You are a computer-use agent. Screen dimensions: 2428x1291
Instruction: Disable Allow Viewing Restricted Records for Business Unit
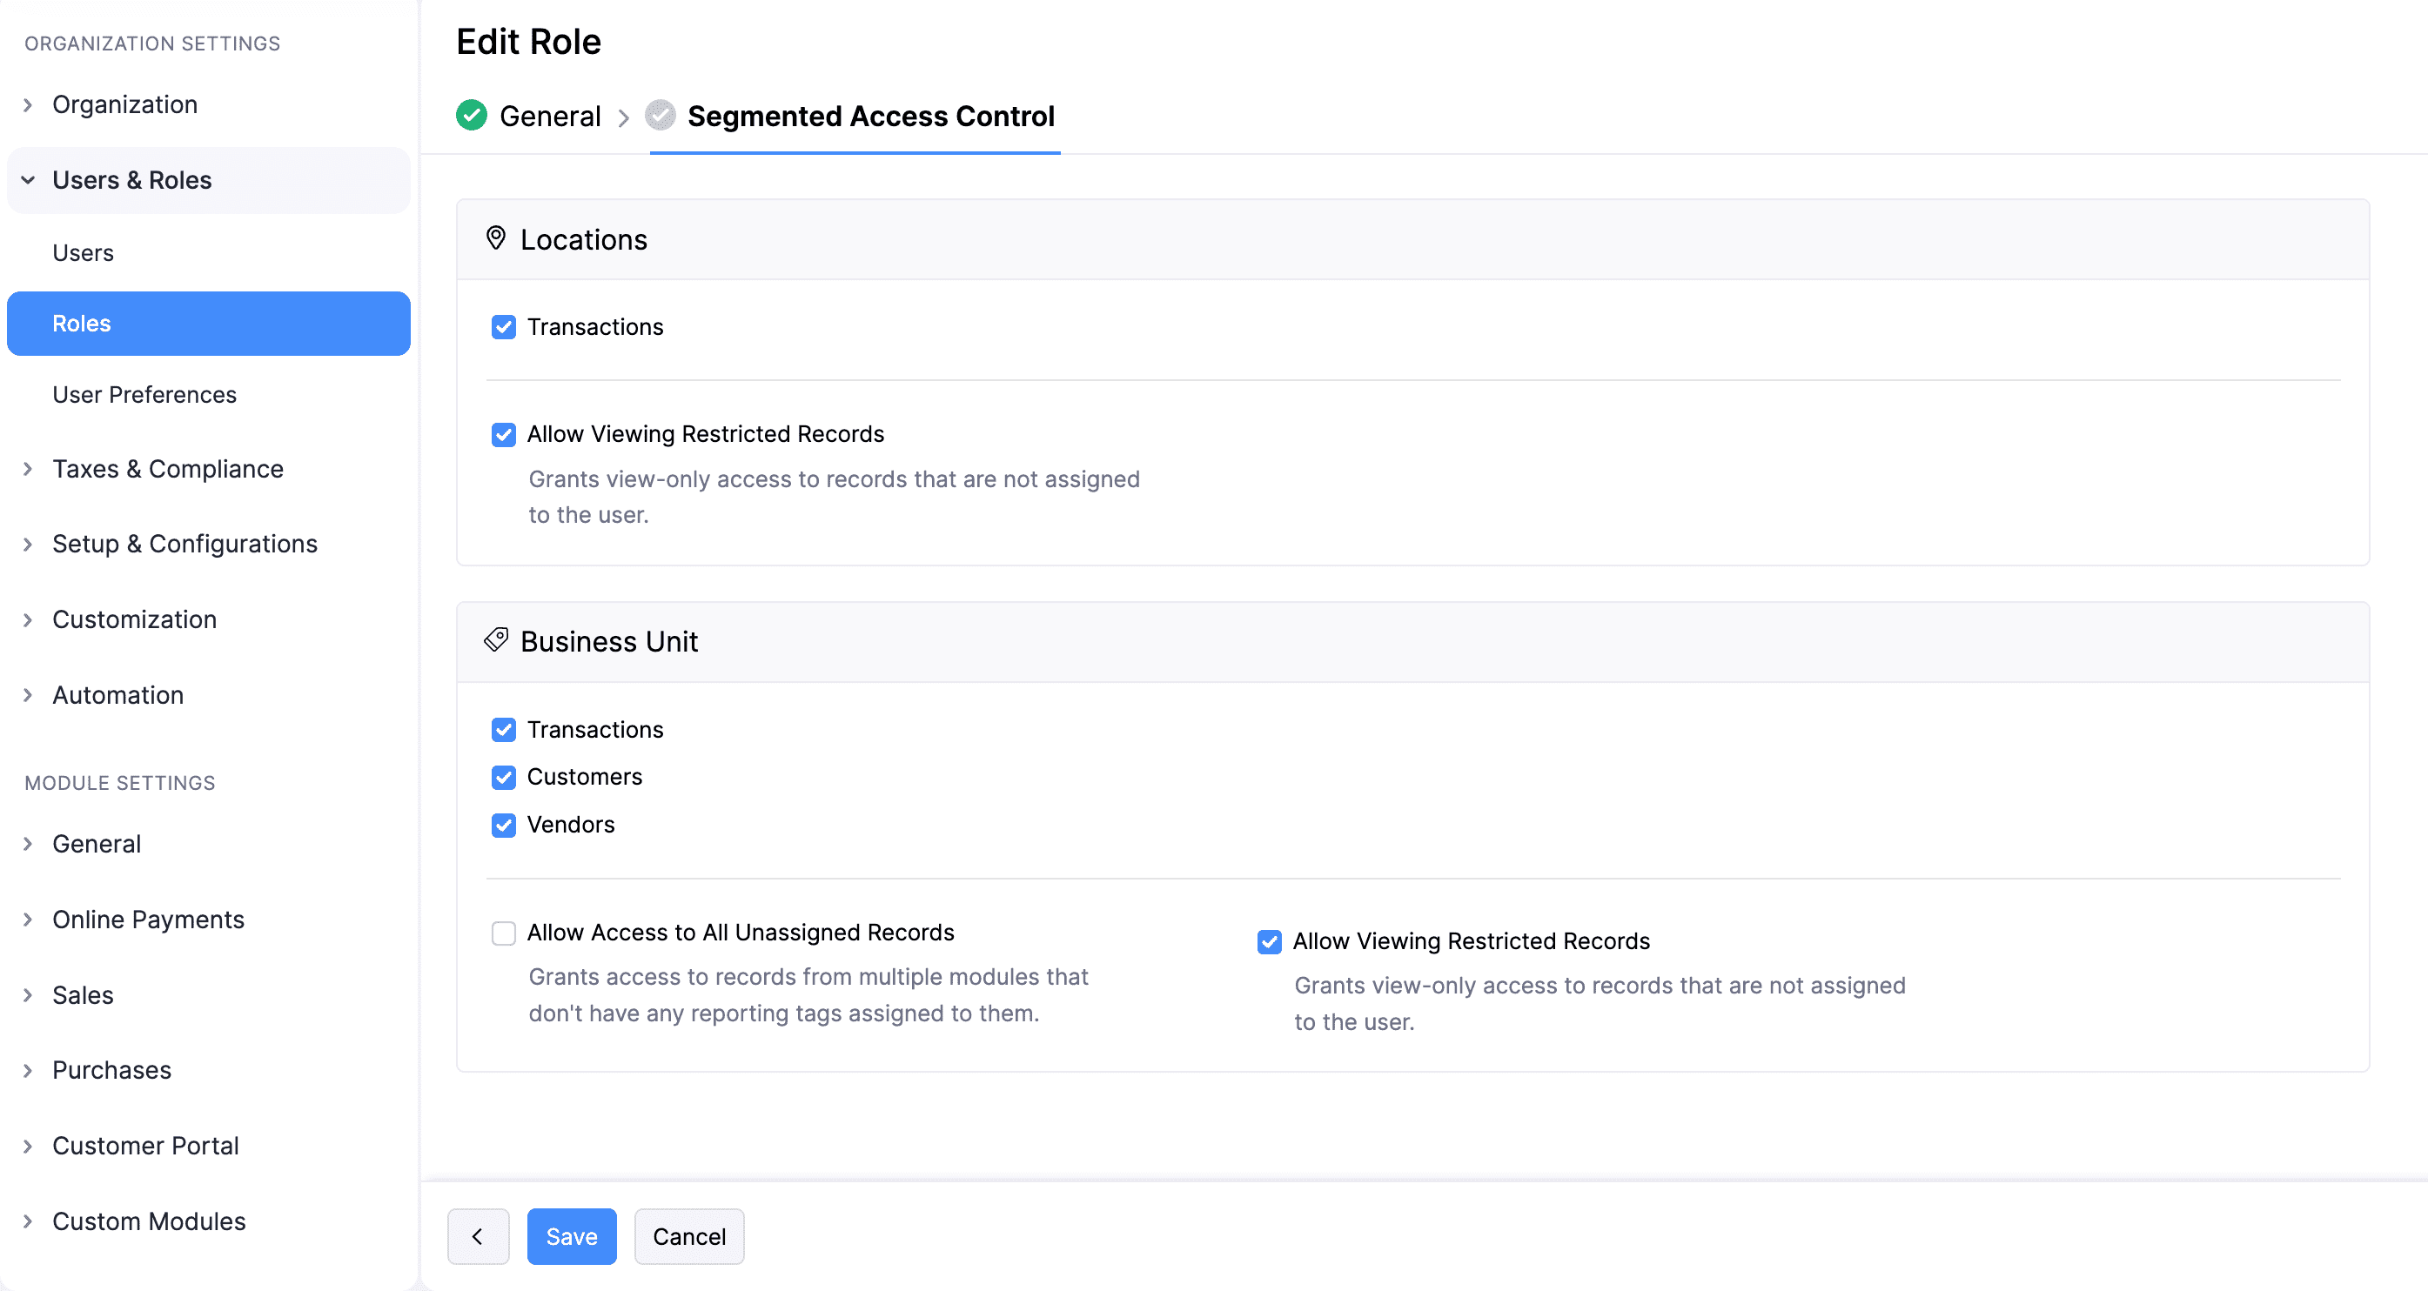tap(1269, 941)
